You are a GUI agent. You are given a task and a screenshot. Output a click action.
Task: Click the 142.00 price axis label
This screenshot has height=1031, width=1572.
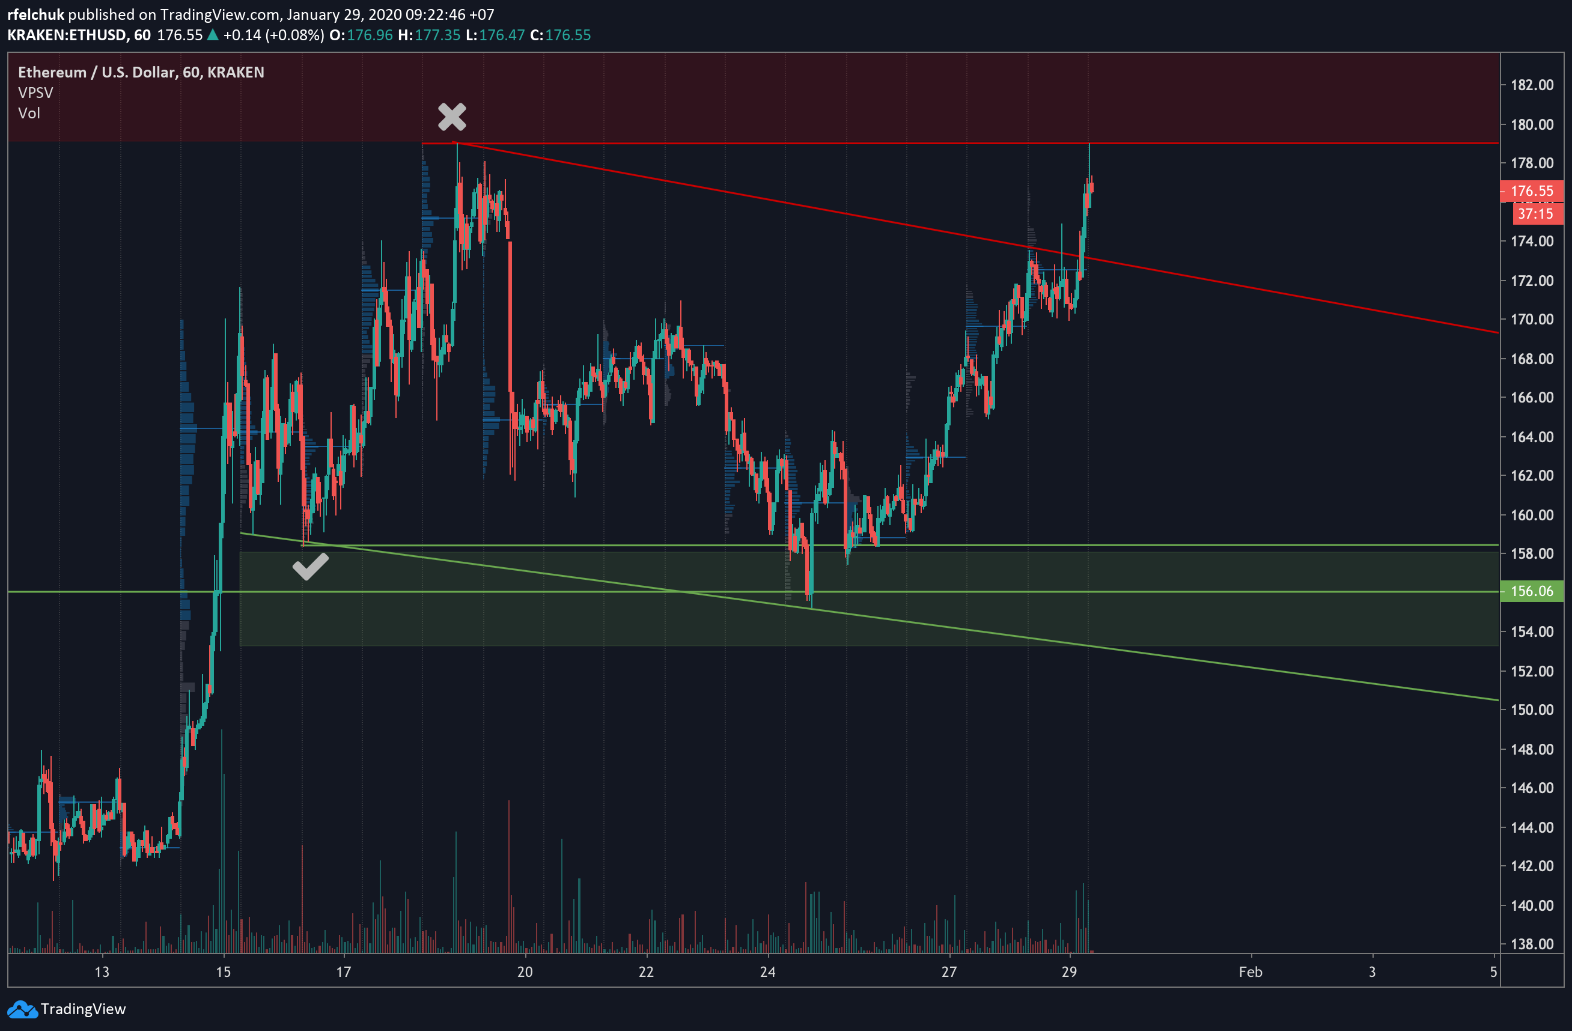point(1532,865)
